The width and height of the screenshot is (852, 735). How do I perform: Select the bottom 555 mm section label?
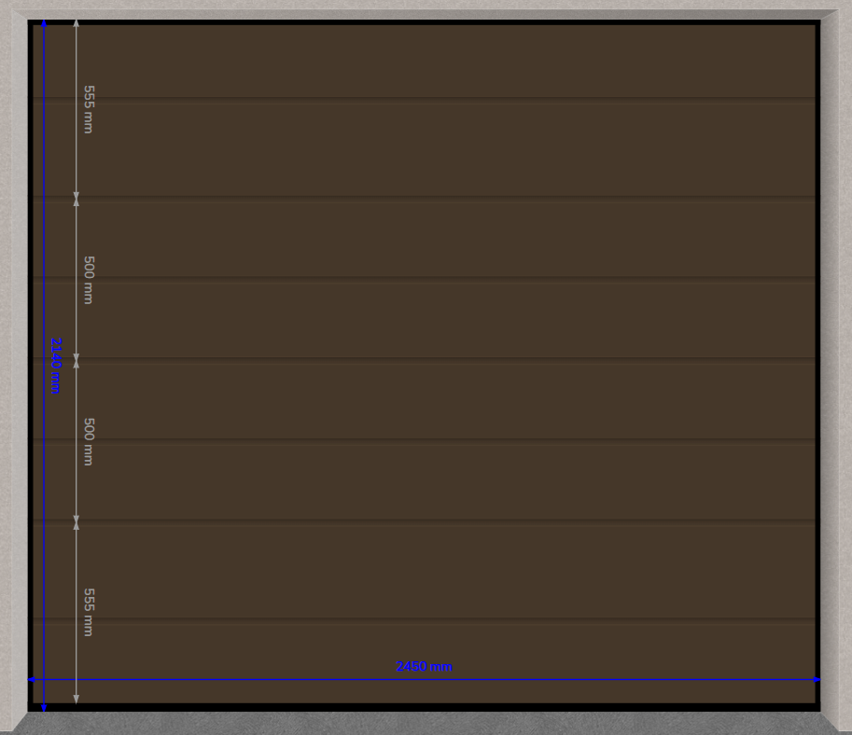pyautogui.click(x=89, y=612)
